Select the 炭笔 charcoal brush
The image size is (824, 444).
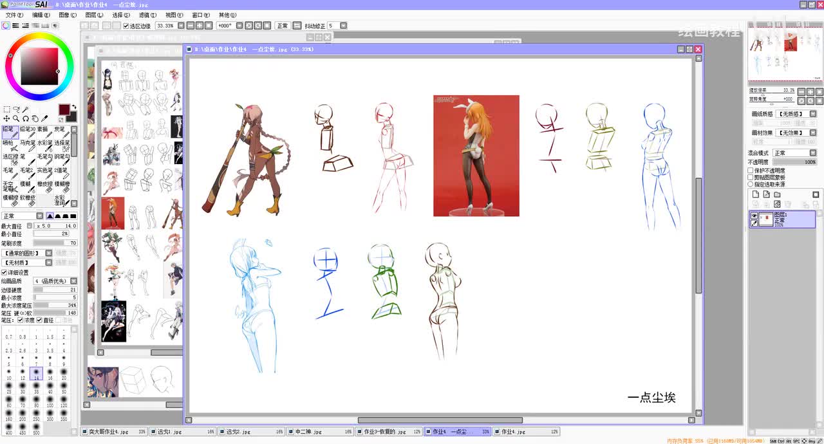click(x=62, y=133)
